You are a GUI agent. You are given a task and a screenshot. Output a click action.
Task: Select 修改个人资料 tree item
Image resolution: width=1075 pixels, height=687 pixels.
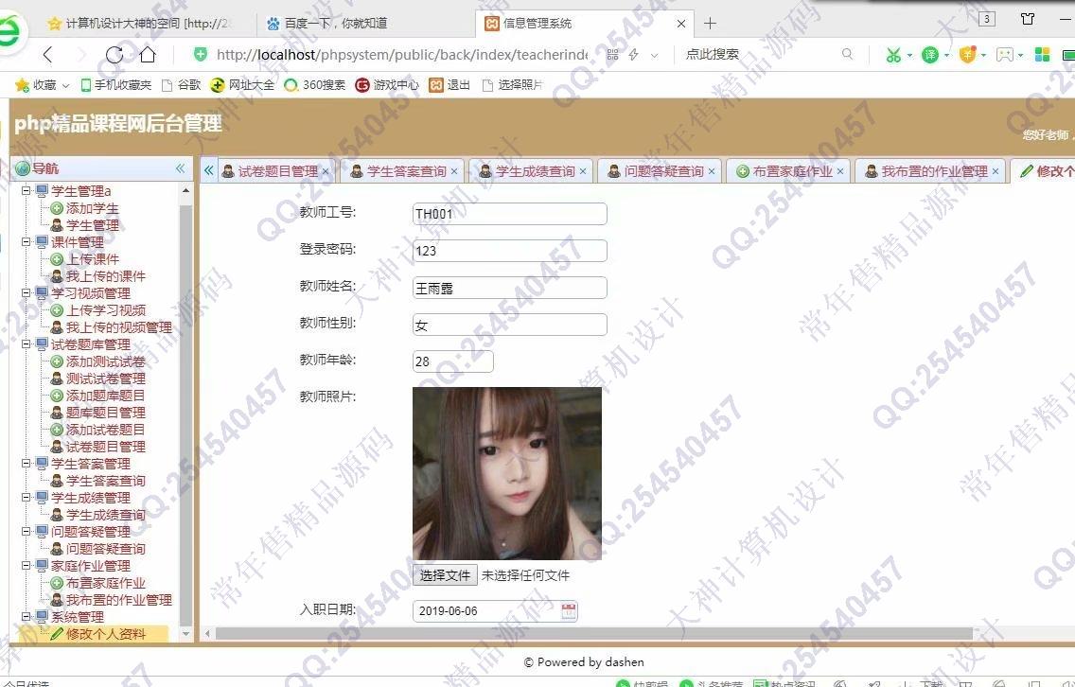(x=106, y=634)
